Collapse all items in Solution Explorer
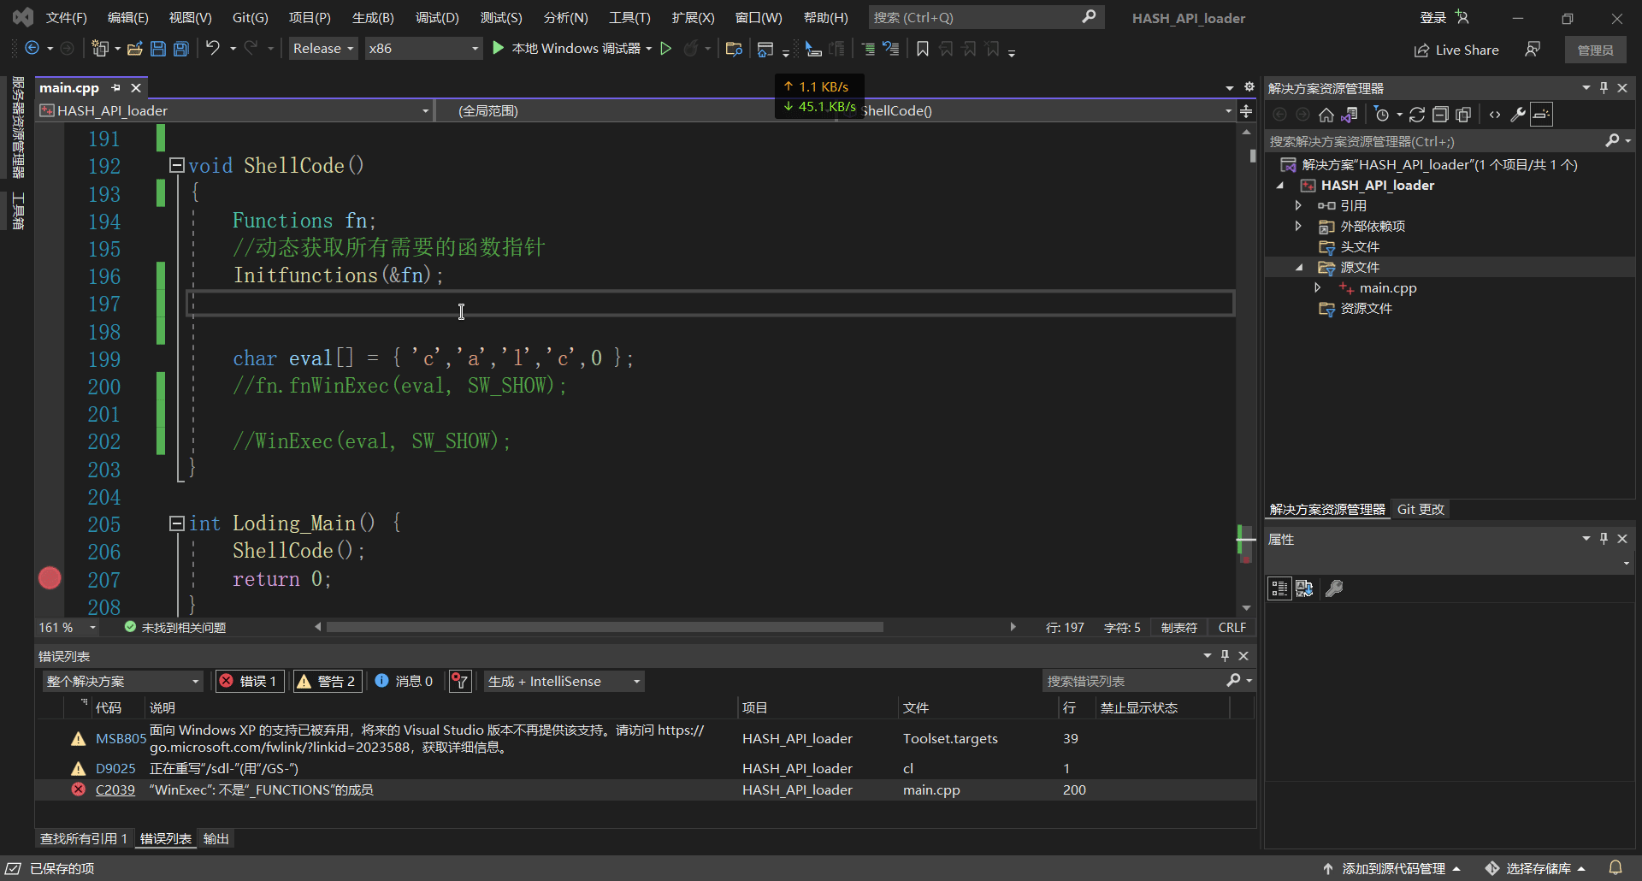Screen dimensions: 1642x881 click(x=1440, y=115)
